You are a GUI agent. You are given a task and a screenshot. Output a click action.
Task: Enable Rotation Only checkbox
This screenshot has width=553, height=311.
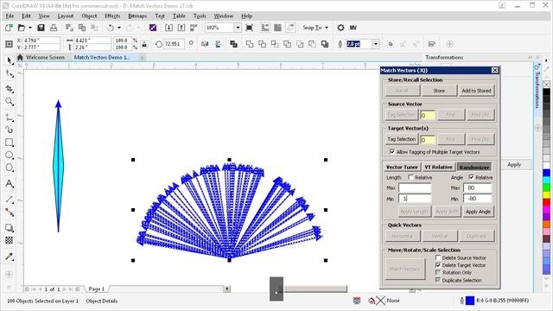pos(438,272)
